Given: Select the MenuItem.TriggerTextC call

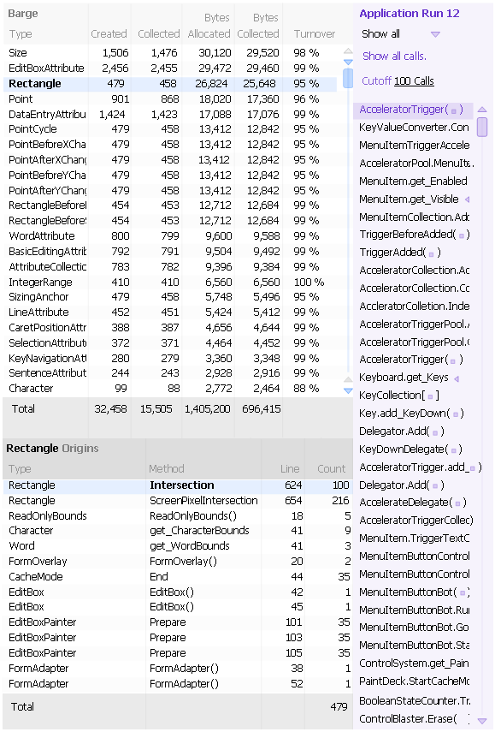Looking at the screenshot, I should [x=414, y=539].
